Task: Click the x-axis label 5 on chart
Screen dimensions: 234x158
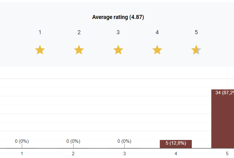Action: click(x=227, y=153)
